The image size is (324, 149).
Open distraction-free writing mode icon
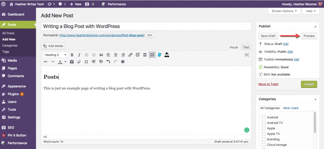coord(246,55)
